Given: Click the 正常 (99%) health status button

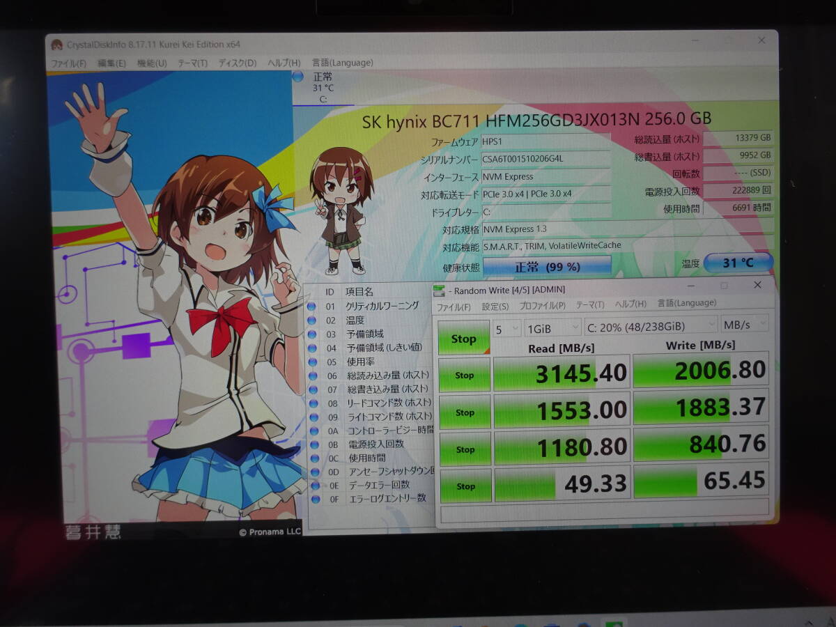Looking at the screenshot, I should pyautogui.click(x=548, y=265).
